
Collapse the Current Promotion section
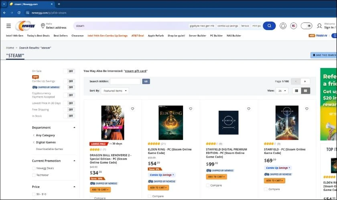pos(74,161)
